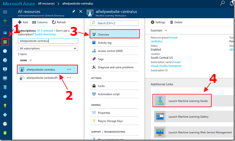The height and width of the screenshot is (141, 235).
Task: Click aihelpwebsite-centralus in the breadcrumb
Action: coord(78,4)
